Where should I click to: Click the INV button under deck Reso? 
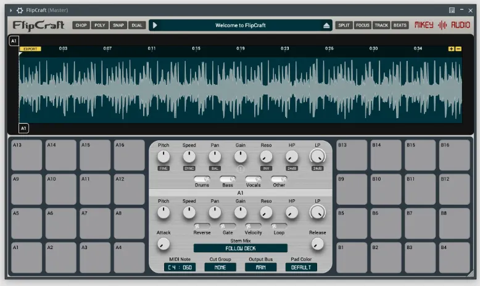pos(266,169)
